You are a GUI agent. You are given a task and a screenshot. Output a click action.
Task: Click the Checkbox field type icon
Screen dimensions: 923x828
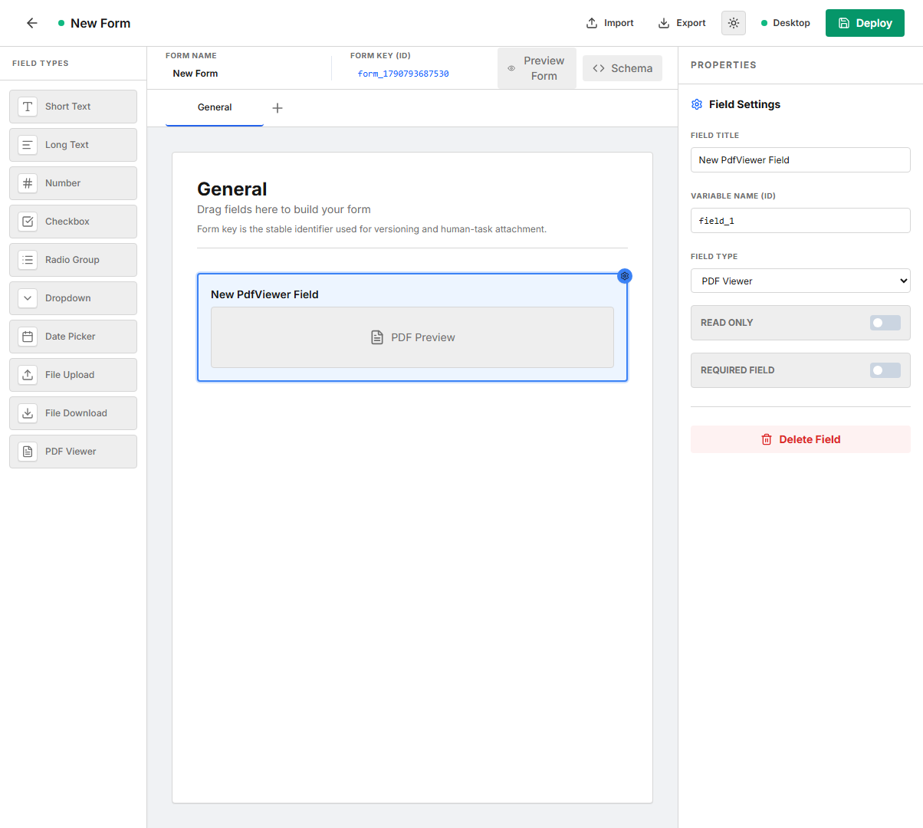pyautogui.click(x=28, y=222)
